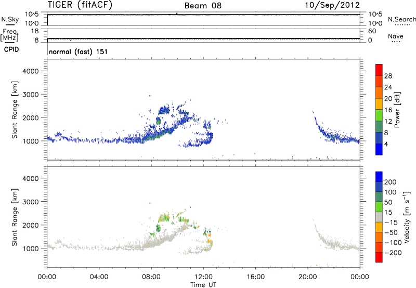Click the 60 tick on the Nave axis
Image resolution: width=416 pixels, height=288 pixels.
point(372,31)
